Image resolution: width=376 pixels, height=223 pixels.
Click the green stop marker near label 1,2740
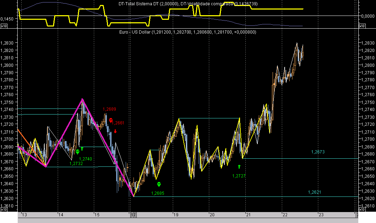click(78, 151)
